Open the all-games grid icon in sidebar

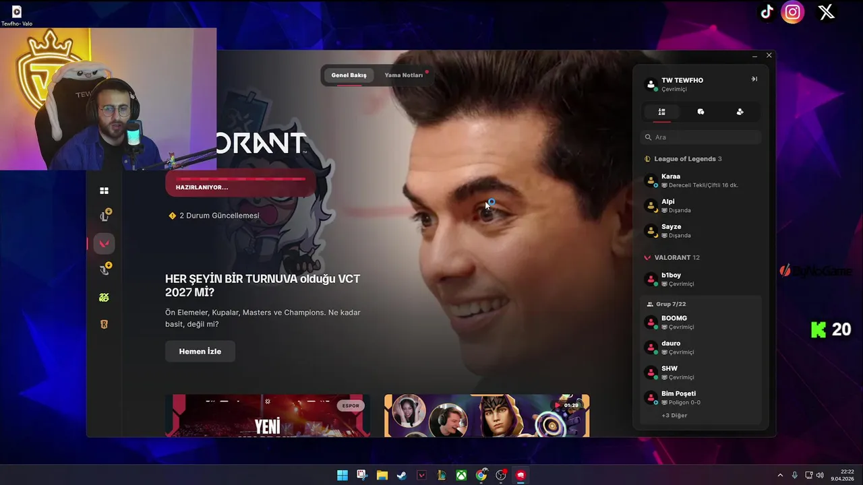point(104,191)
